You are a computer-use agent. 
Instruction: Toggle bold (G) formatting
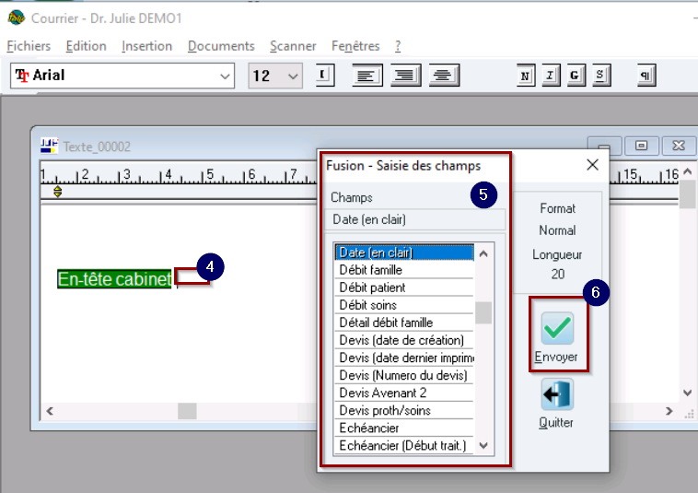pyautogui.click(x=576, y=76)
